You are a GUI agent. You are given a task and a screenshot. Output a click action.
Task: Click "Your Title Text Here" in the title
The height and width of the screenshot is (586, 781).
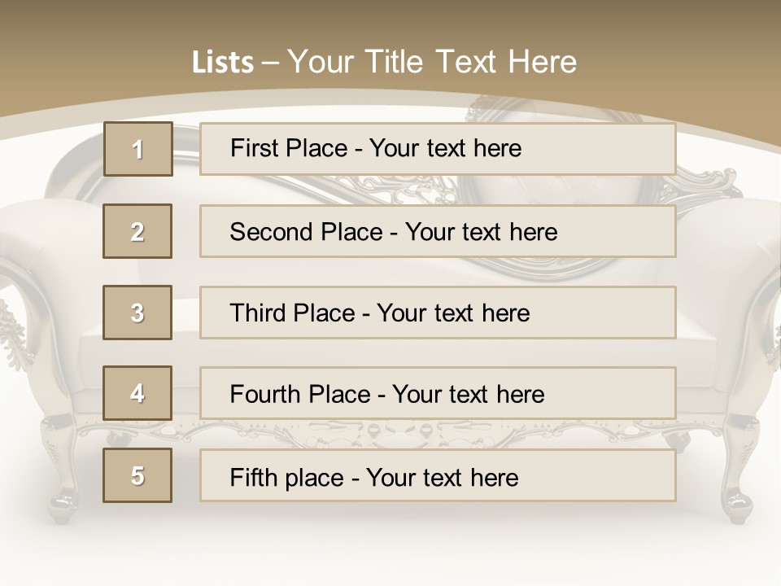click(x=432, y=62)
